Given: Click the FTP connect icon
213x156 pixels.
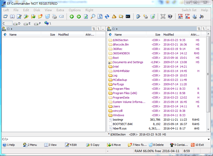Looking at the screenshot, I should [180, 17].
